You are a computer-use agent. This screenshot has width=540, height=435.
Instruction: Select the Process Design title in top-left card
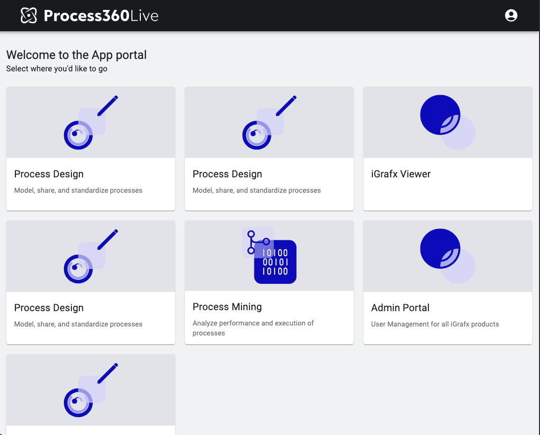49,174
